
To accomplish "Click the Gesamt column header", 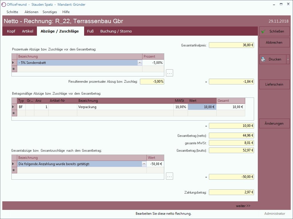I will [231, 101].
